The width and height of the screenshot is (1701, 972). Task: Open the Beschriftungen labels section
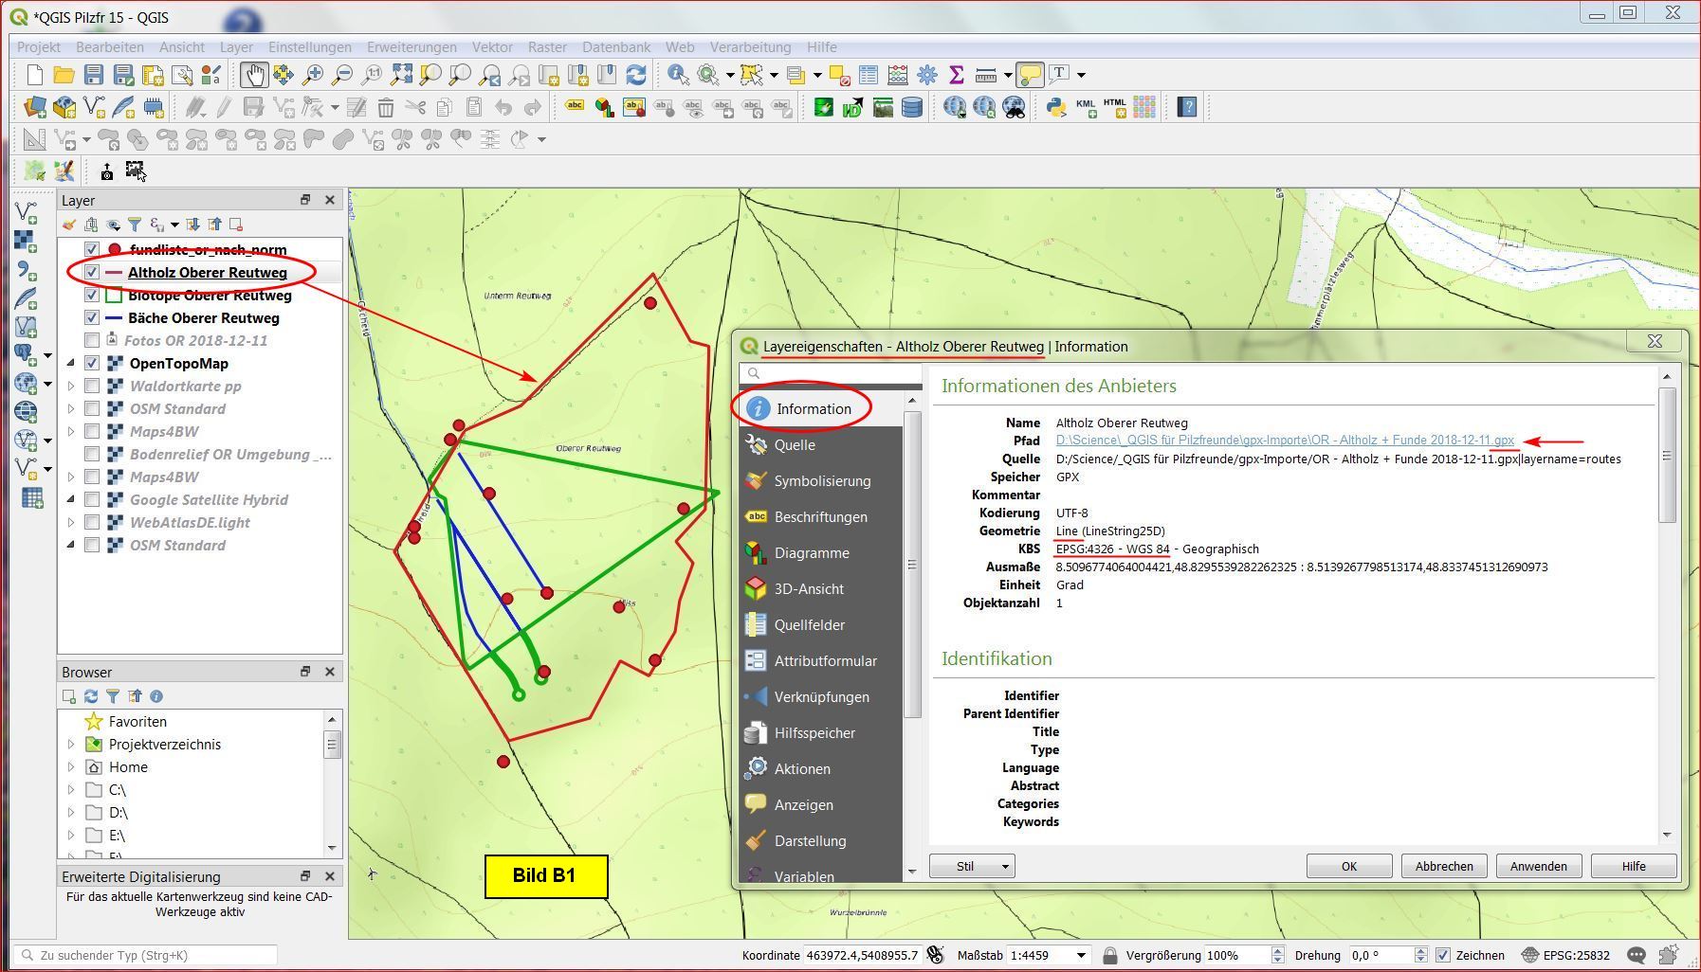click(x=819, y=517)
